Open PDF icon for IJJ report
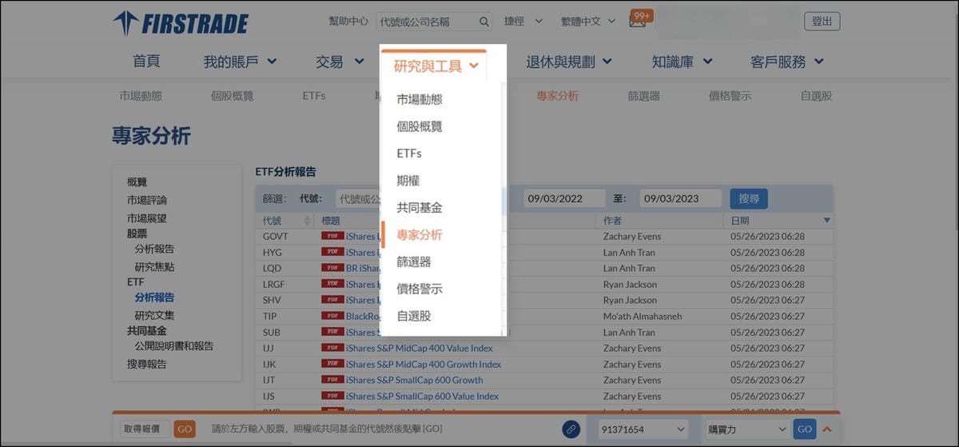Screen dimensions: 959x447 (x=332, y=349)
